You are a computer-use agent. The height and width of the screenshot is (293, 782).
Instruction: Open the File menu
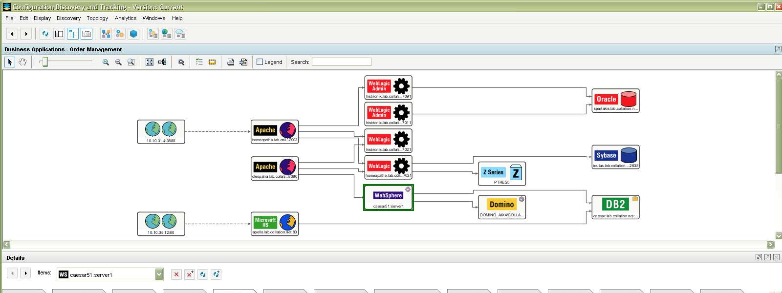pyautogui.click(x=9, y=18)
